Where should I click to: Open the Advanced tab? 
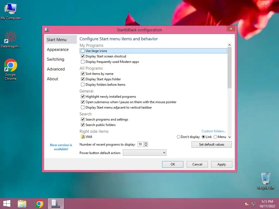pyautogui.click(x=61, y=69)
